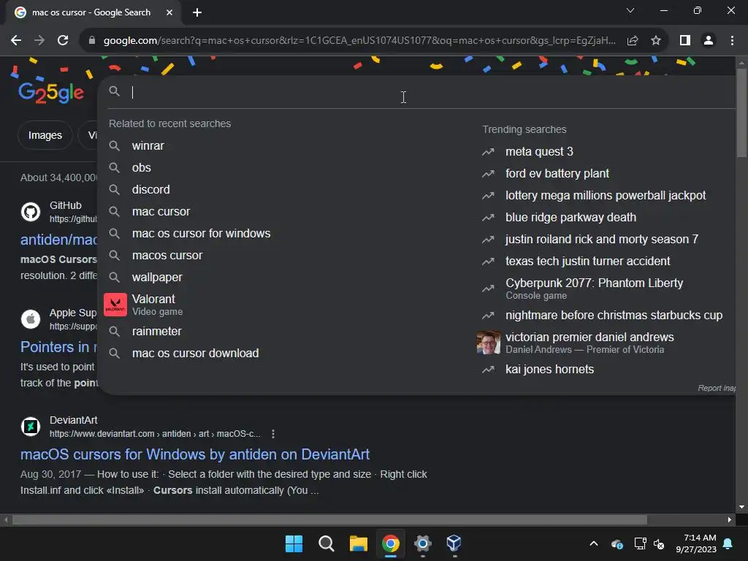Open the notification bell in the tray
748x561 pixels.
(x=728, y=543)
